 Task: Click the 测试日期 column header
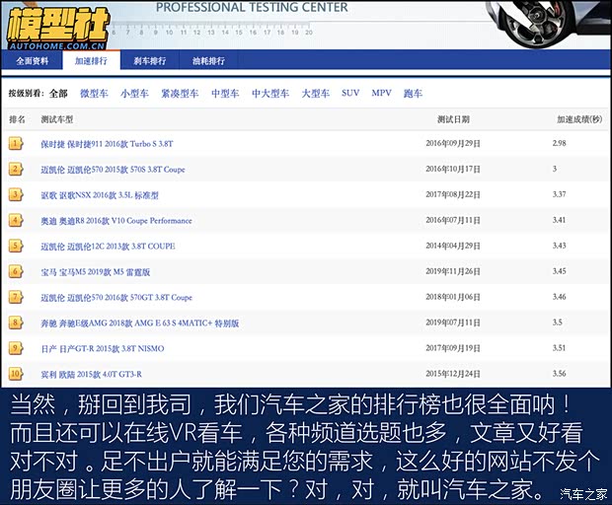pyautogui.click(x=453, y=119)
